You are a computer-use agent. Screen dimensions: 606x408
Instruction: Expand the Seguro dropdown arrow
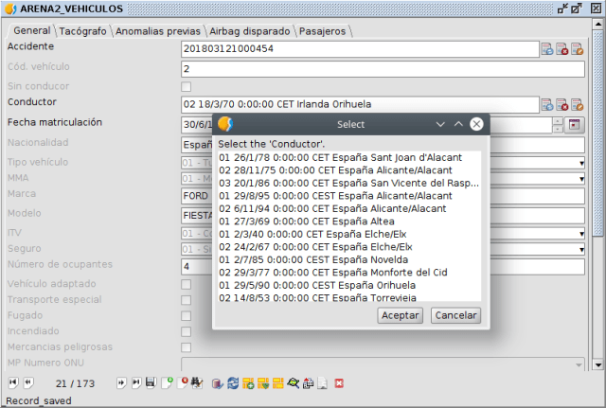point(581,250)
